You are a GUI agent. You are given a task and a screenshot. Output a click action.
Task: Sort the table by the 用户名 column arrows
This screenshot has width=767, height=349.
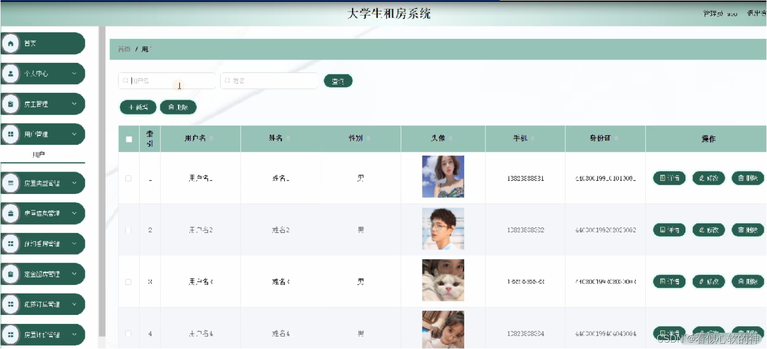pyautogui.click(x=211, y=139)
